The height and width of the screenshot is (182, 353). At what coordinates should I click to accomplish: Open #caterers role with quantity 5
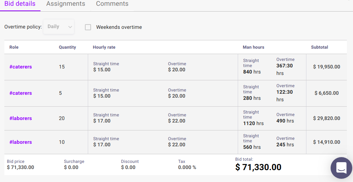[21, 93]
